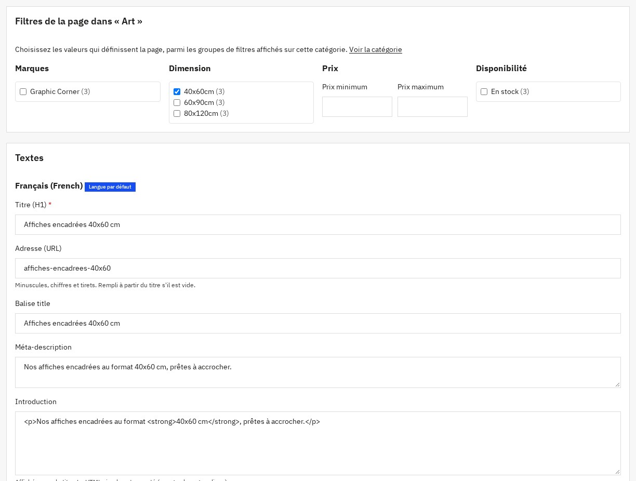Screen dimensions: 636x481
Task: Check the Graphic Corner brand checkbox
Action: 23,92
